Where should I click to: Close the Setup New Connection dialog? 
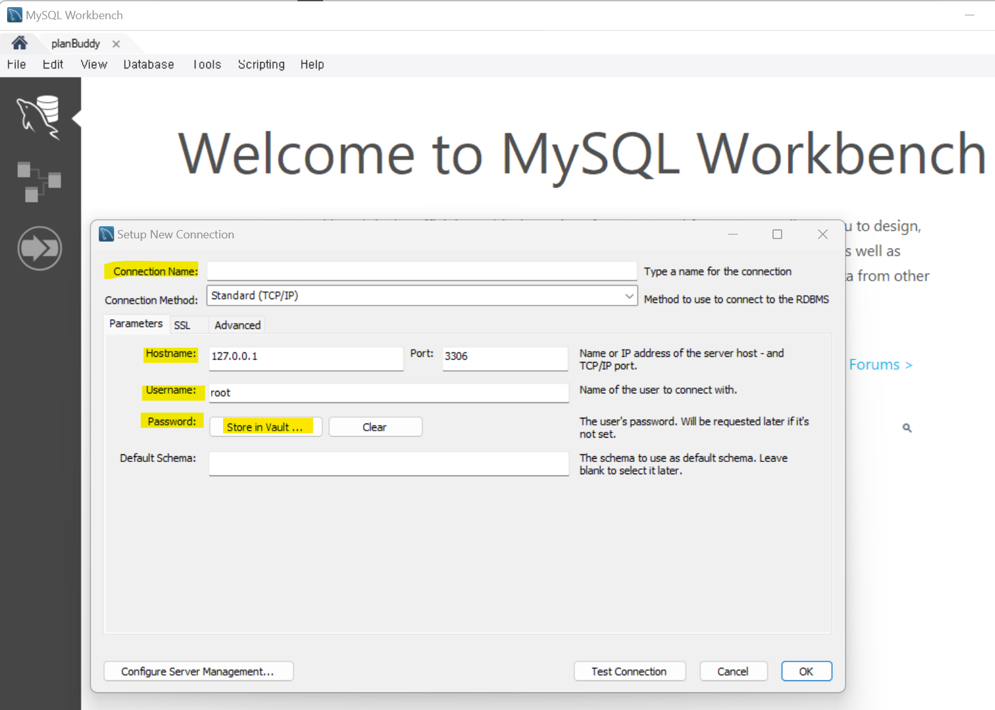point(823,235)
